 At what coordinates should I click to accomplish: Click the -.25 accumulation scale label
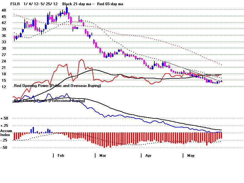(4, 140)
